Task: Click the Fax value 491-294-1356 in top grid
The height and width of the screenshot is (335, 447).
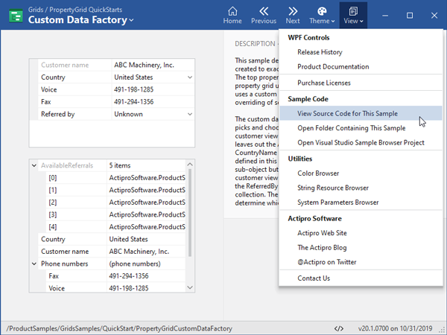Action: point(133,102)
